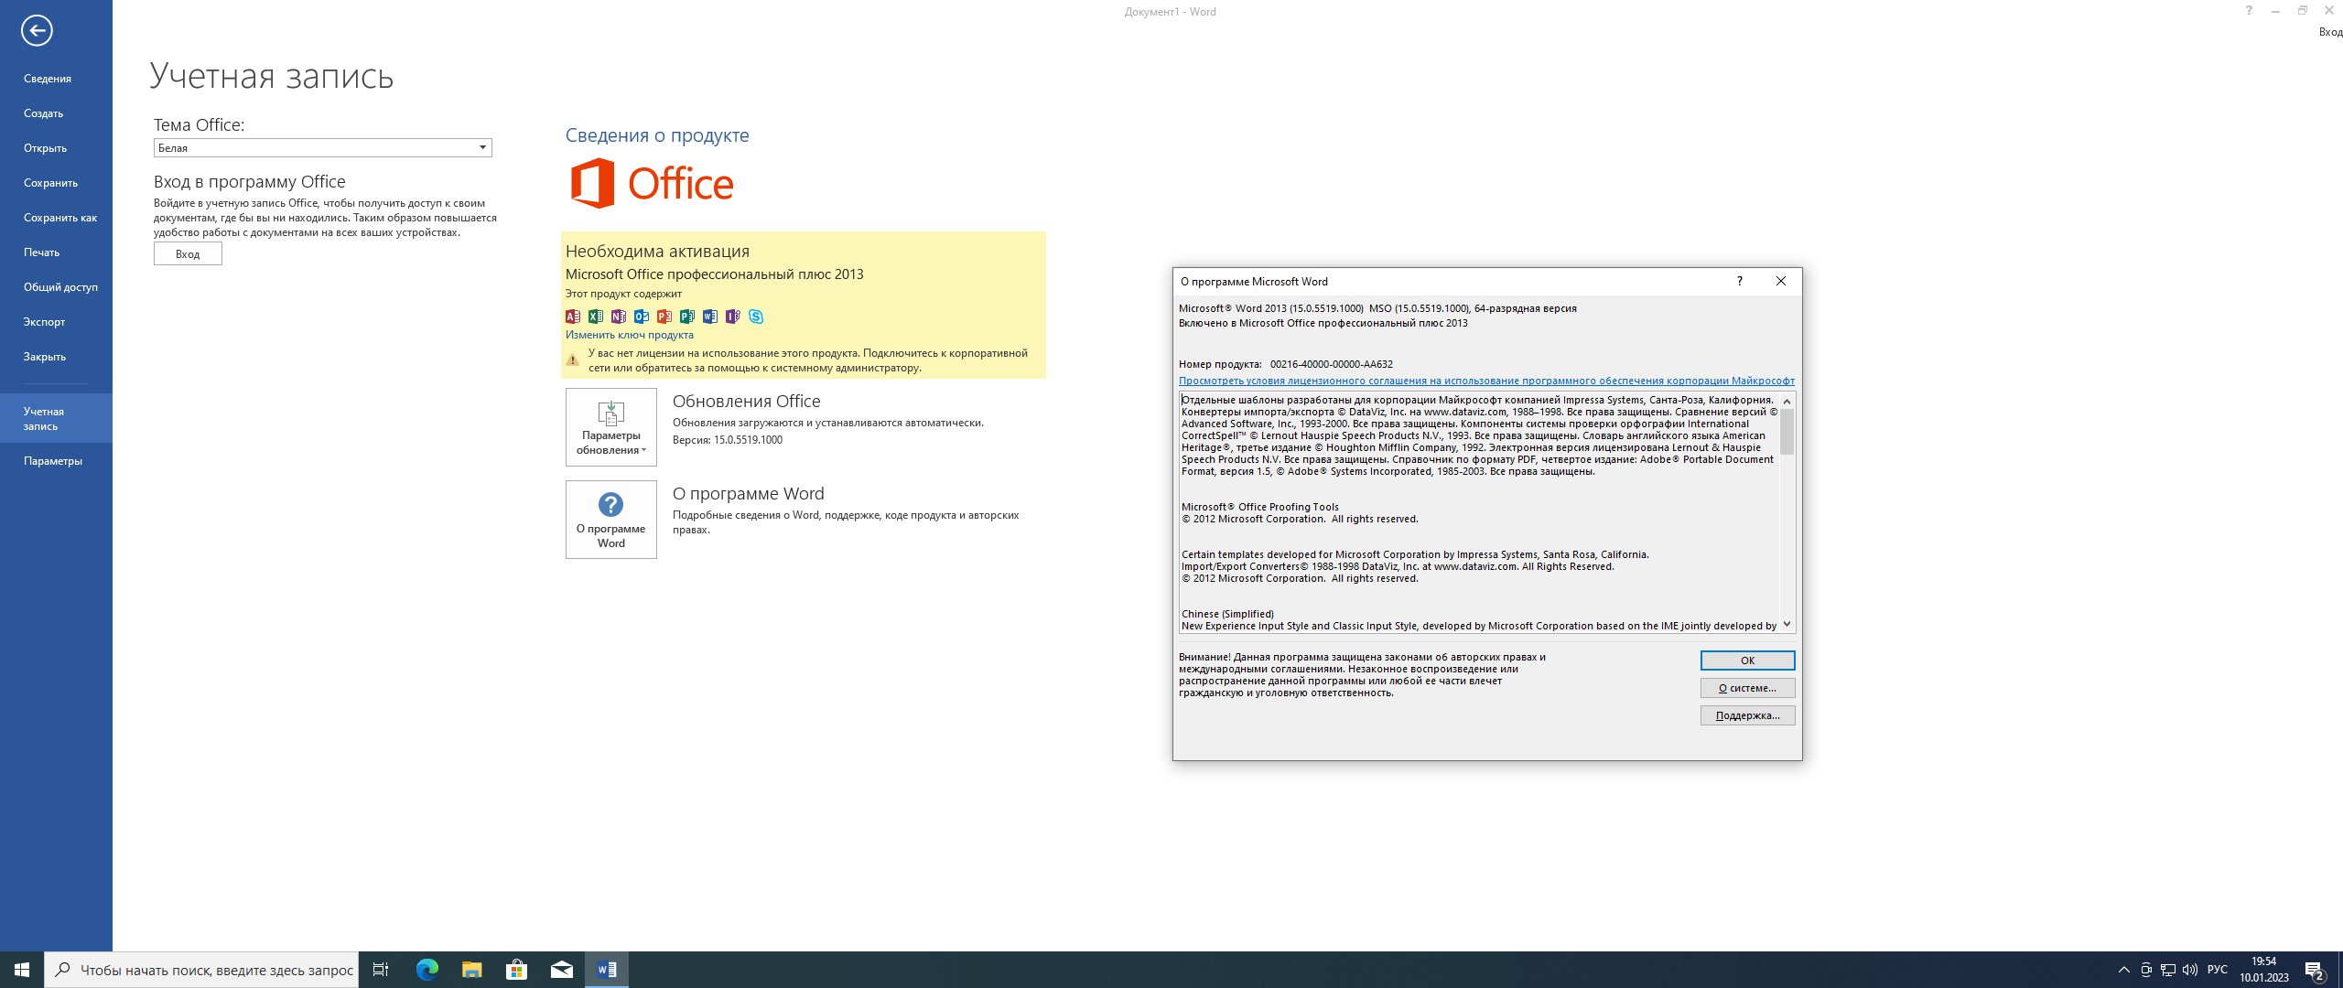Select Закрыть in the backstage menu
The width and height of the screenshot is (2343, 988).
[x=56, y=357]
